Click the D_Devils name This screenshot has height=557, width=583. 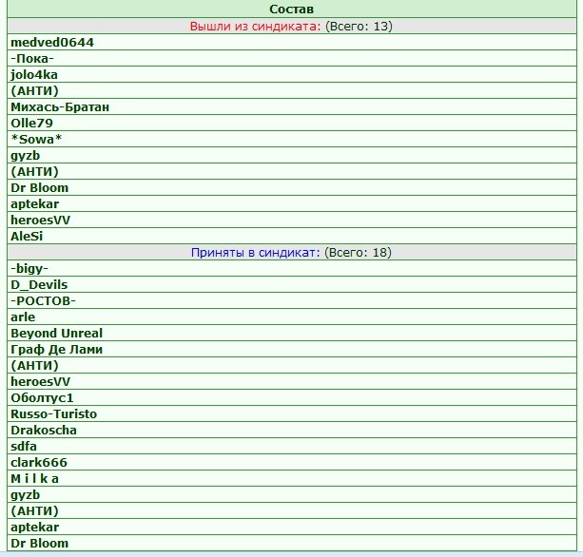coord(39,285)
